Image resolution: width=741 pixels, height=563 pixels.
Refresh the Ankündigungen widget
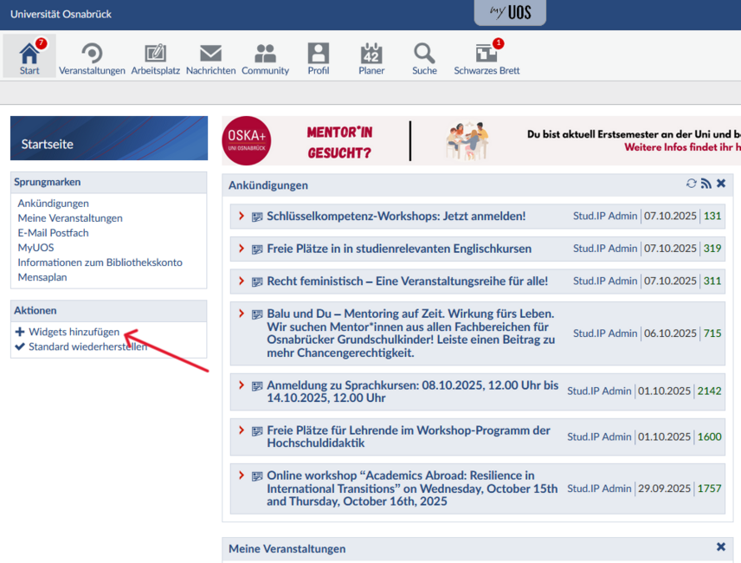coord(691,184)
